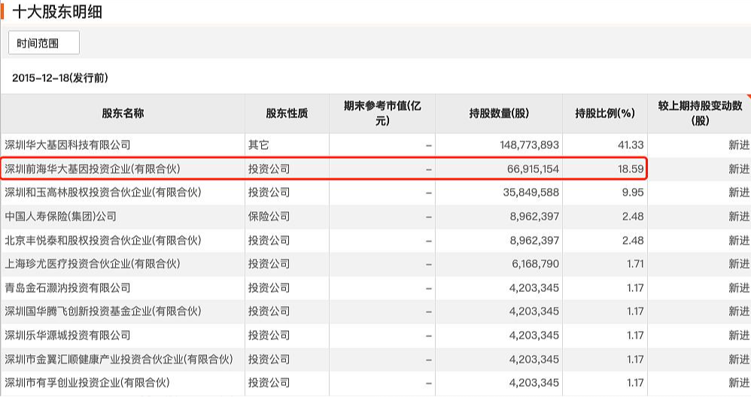Click the 保险公司 shareholder type cell
This screenshot has width=751, height=398.
(x=269, y=216)
